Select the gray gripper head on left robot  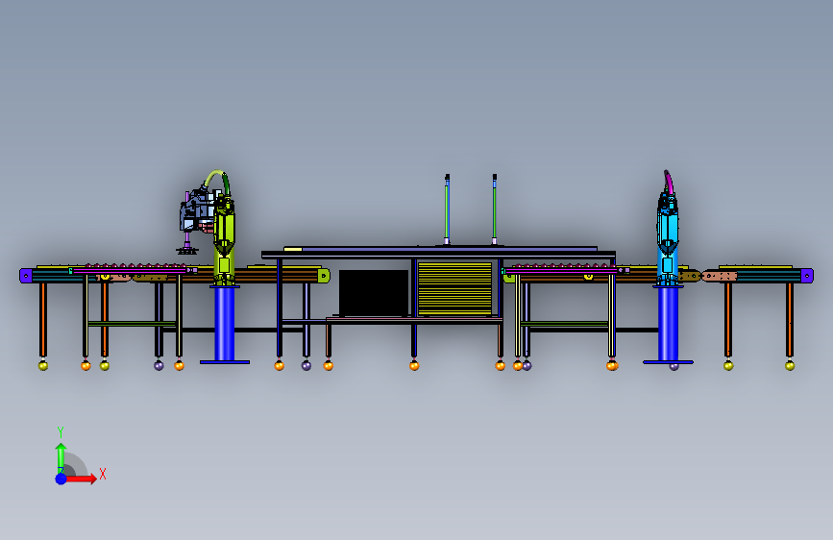coord(197,212)
